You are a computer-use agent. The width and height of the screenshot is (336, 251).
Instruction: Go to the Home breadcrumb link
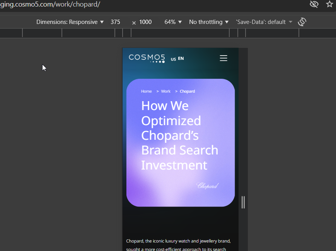click(x=147, y=92)
